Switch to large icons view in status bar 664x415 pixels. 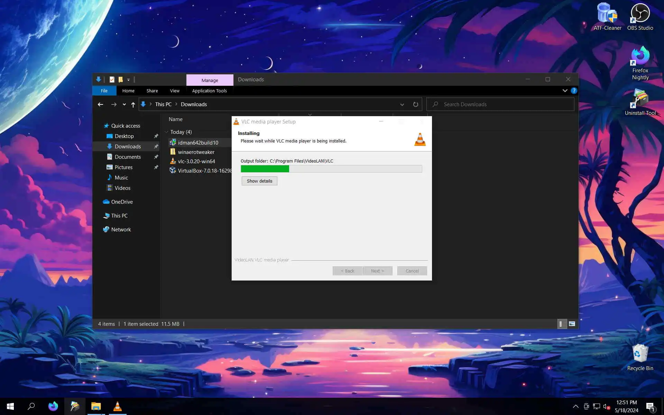tap(572, 324)
